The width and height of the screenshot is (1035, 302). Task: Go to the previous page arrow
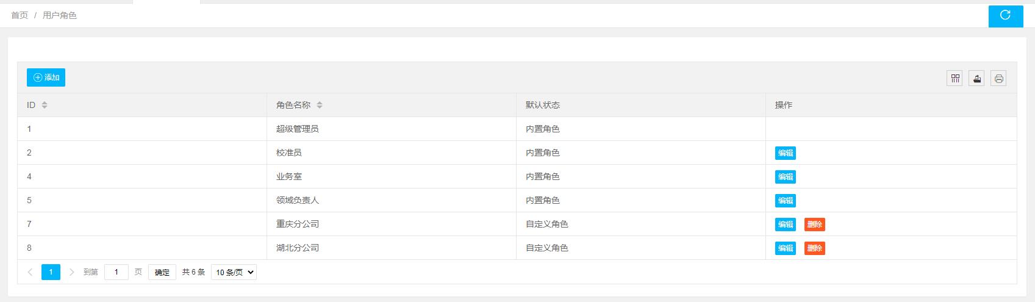pos(30,272)
